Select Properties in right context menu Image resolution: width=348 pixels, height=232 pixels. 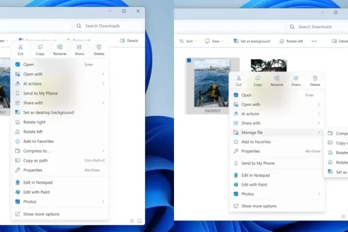277,151
